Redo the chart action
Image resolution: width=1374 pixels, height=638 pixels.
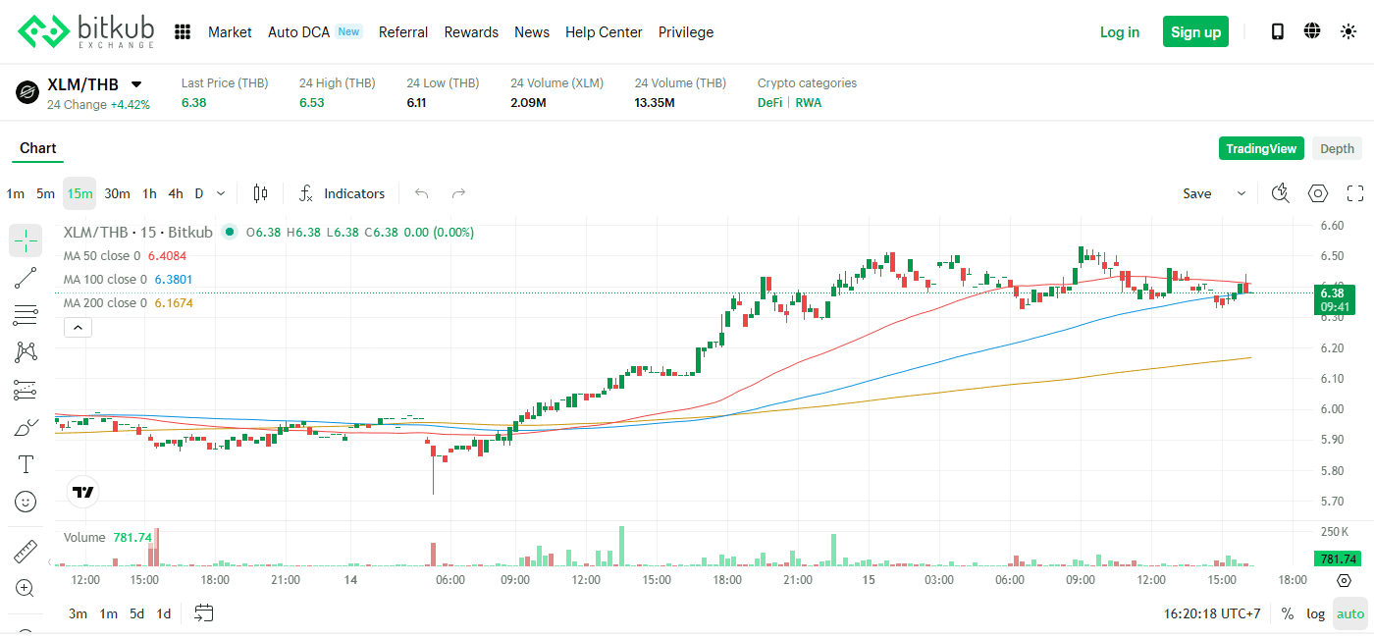point(458,193)
